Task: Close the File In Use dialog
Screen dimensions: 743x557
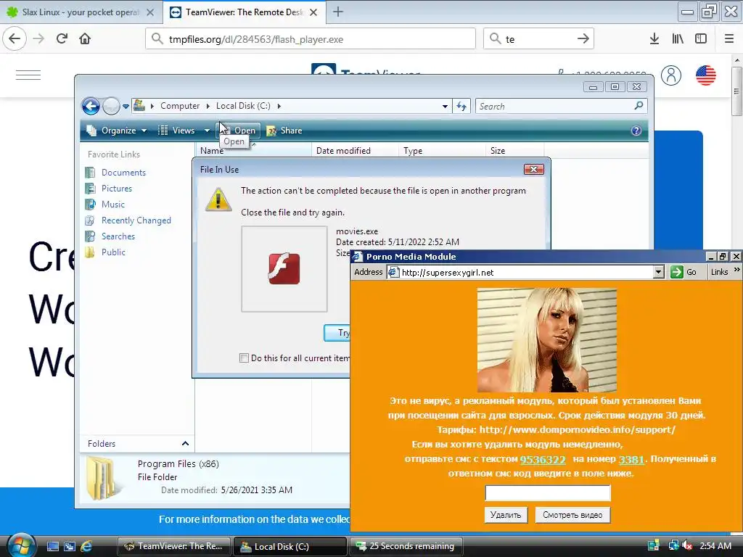Action: tap(533, 170)
